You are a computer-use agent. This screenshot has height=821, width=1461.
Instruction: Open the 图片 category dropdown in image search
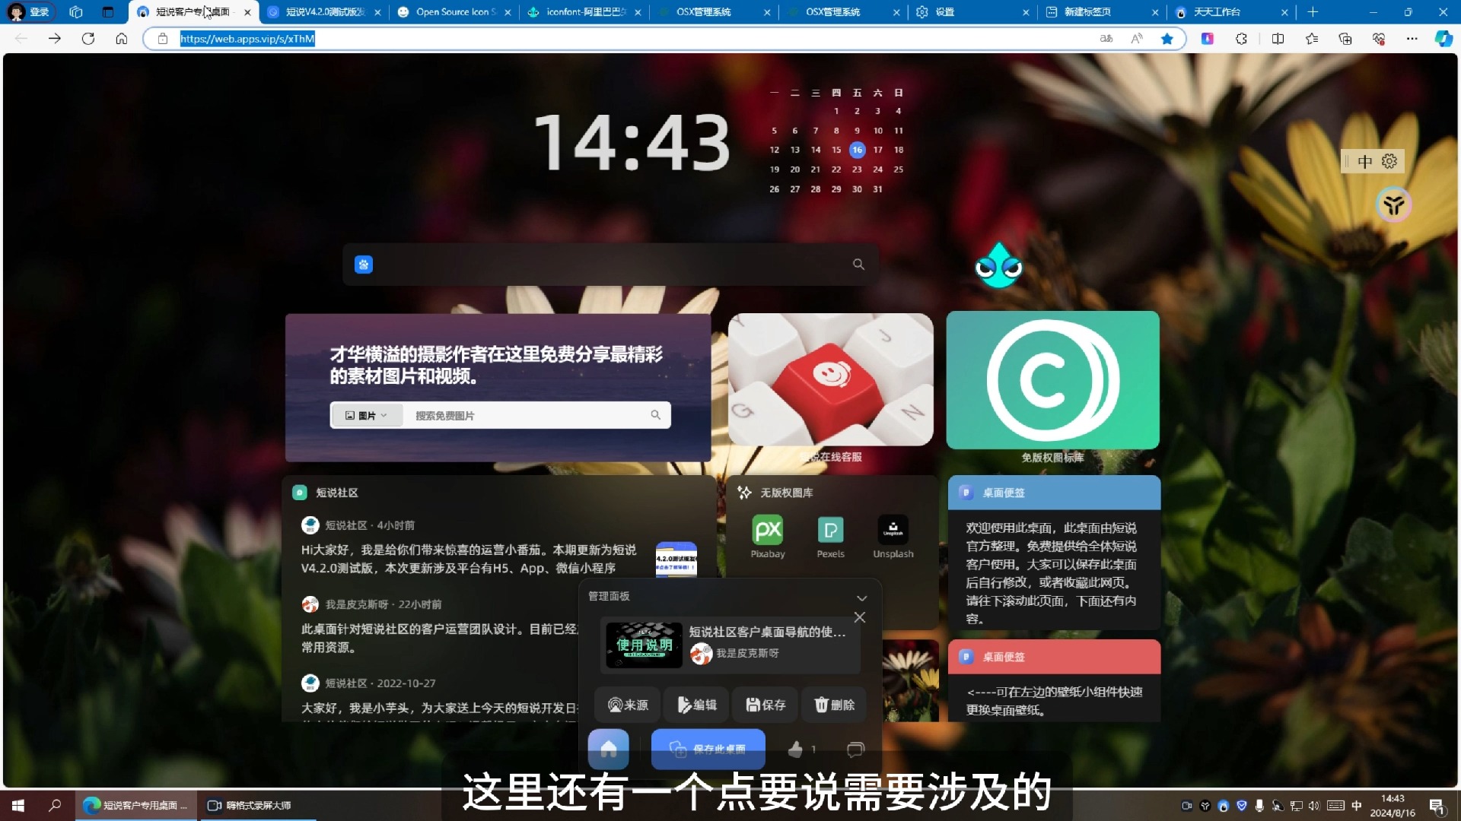tap(367, 415)
